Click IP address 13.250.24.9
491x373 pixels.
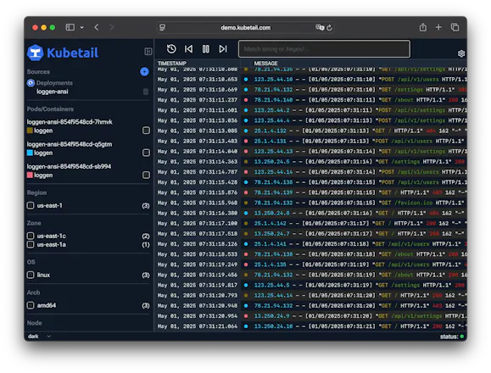[x=272, y=316]
